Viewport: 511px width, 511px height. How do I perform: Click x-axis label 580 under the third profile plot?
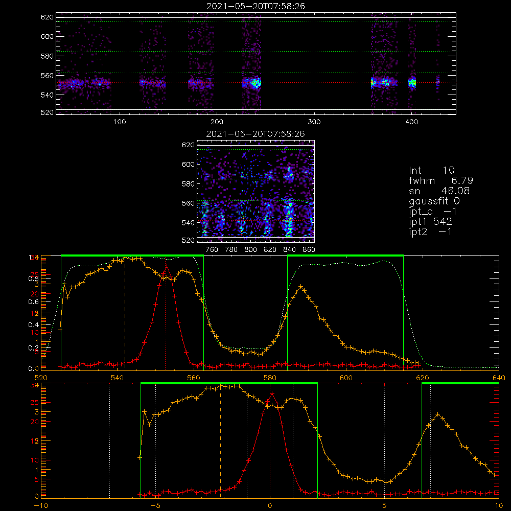(270, 378)
